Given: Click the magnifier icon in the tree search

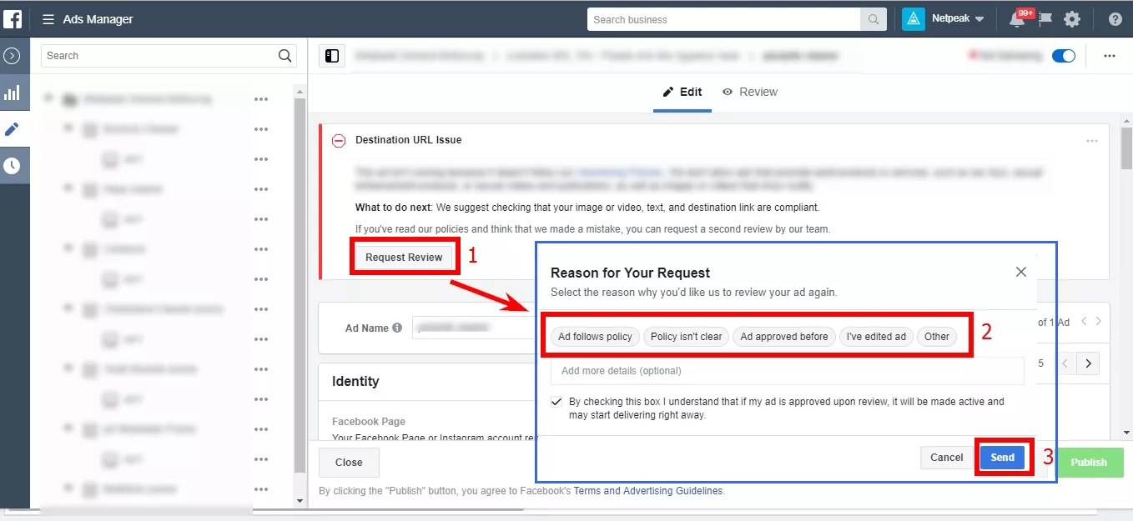Looking at the screenshot, I should (285, 56).
